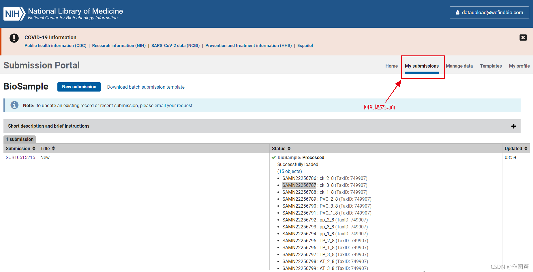Download batch submission template link

[146, 87]
